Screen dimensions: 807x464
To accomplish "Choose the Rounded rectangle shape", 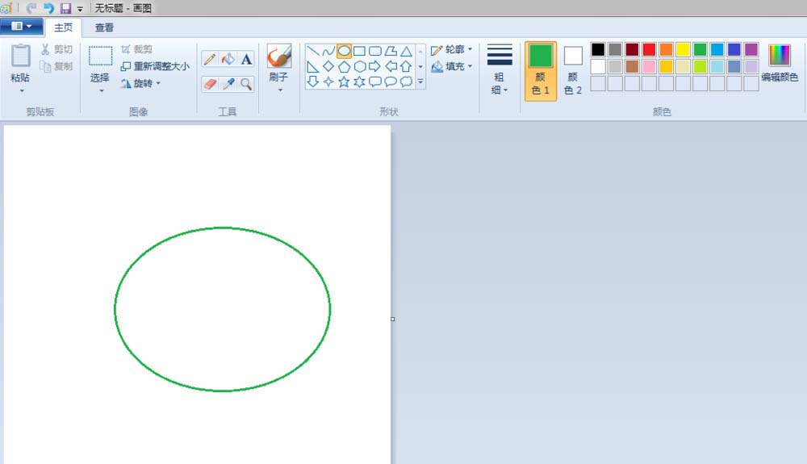I will point(375,51).
